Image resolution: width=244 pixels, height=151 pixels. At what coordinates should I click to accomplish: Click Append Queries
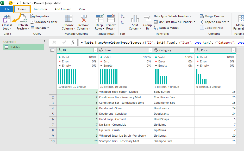click(x=214, y=22)
